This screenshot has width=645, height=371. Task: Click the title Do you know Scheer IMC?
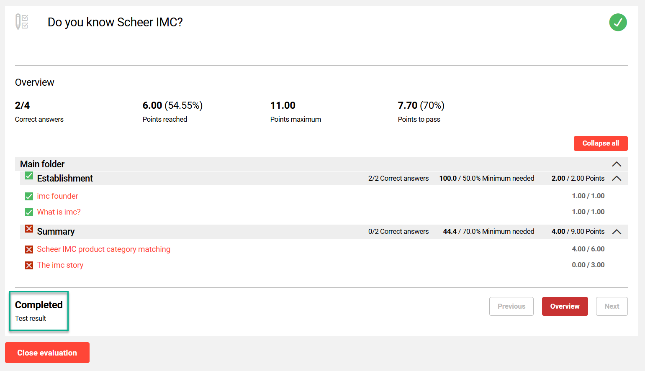pyautogui.click(x=115, y=22)
